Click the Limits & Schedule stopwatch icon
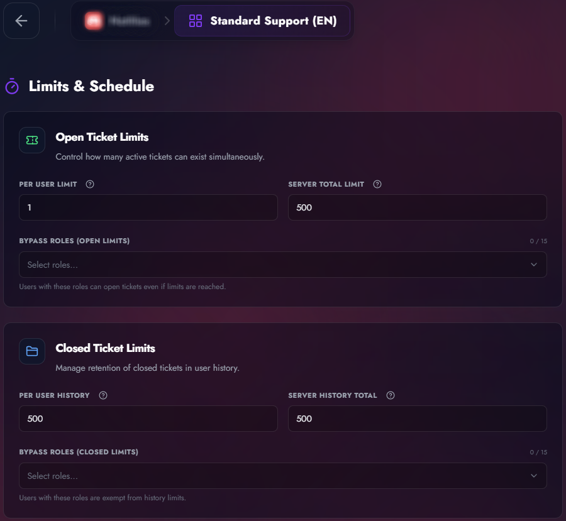This screenshot has height=521, width=566. point(12,86)
